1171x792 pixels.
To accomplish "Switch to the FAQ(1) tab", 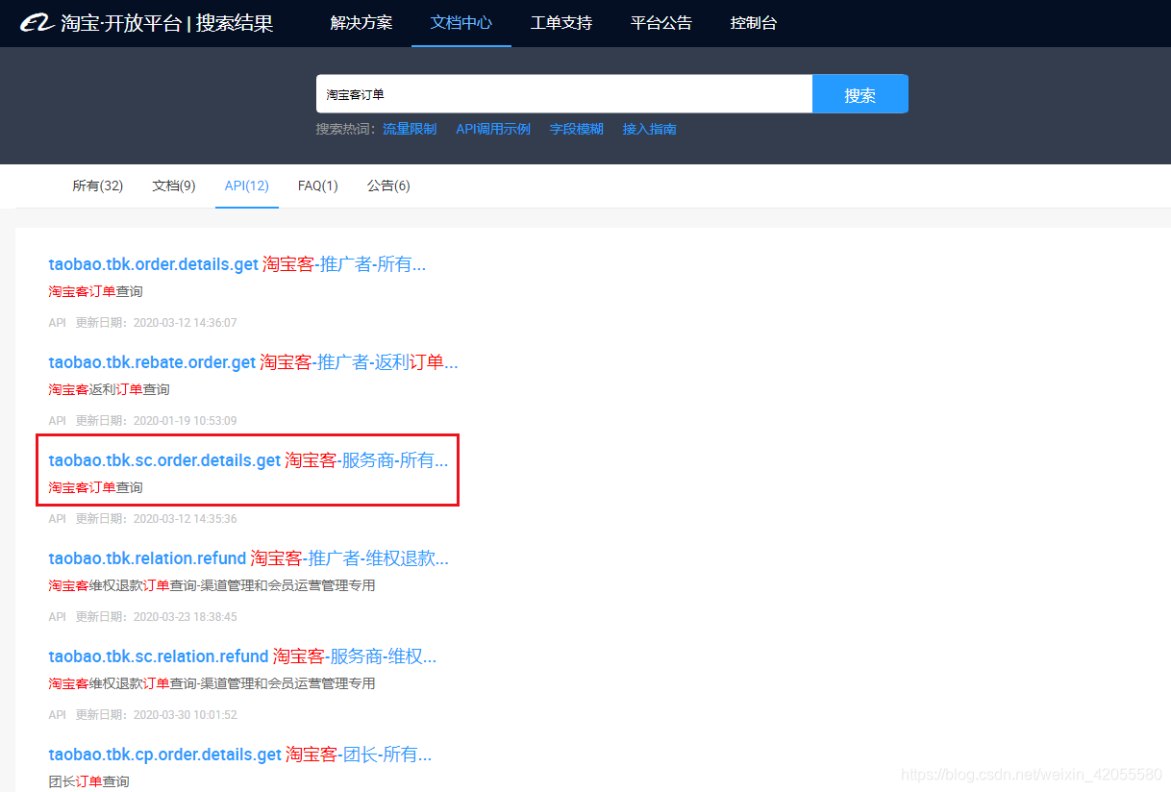I will (318, 186).
